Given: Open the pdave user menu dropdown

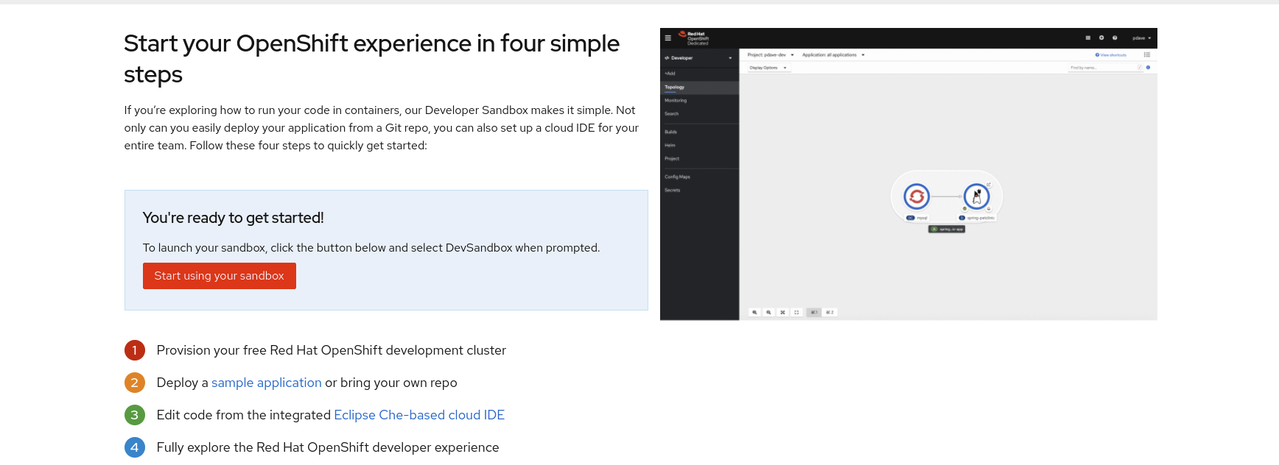Looking at the screenshot, I should point(1141,38).
